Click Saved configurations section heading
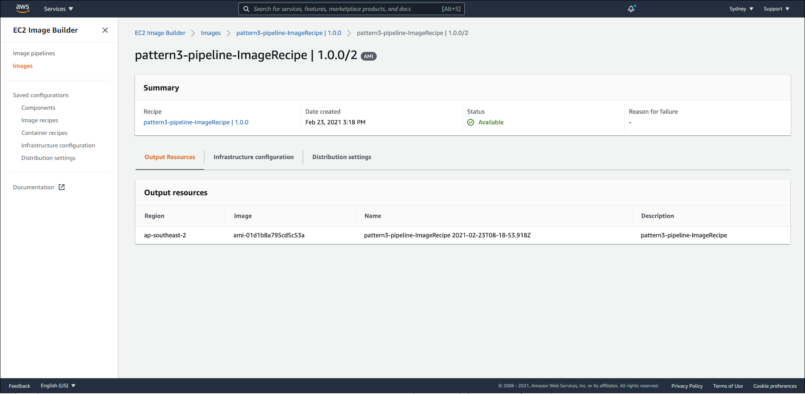 [x=41, y=95]
